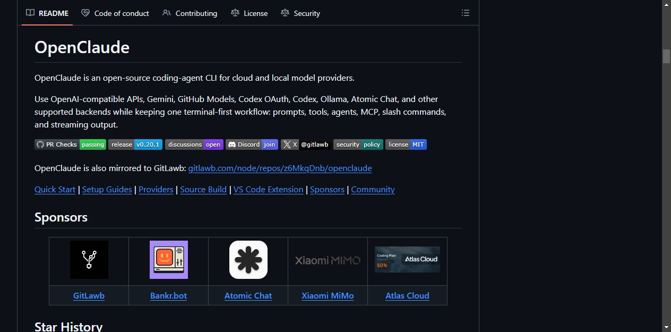Image resolution: width=671 pixels, height=332 pixels.
Task: Switch to the License tab
Action: (x=250, y=13)
